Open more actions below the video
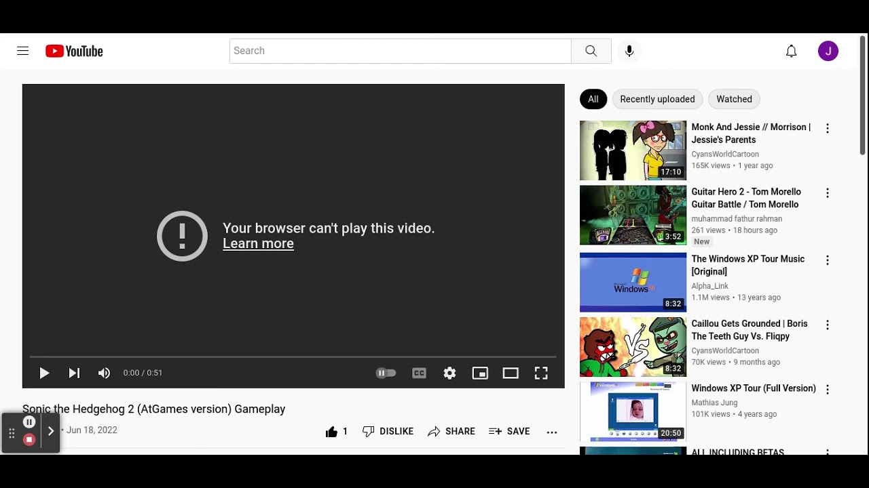Image resolution: width=869 pixels, height=488 pixels. [552, 432]
